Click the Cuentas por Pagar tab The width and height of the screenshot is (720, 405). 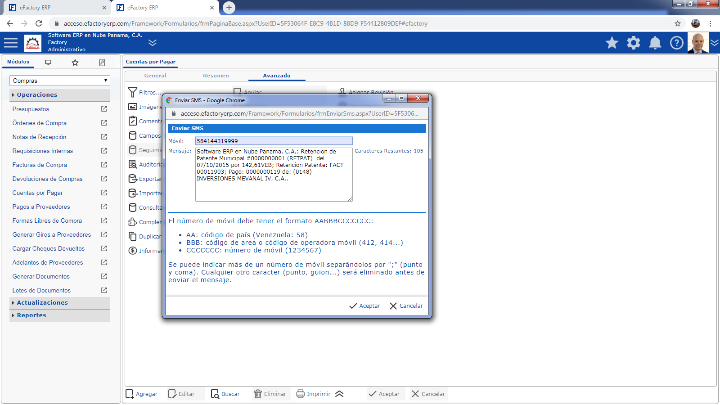coord(151,62)
